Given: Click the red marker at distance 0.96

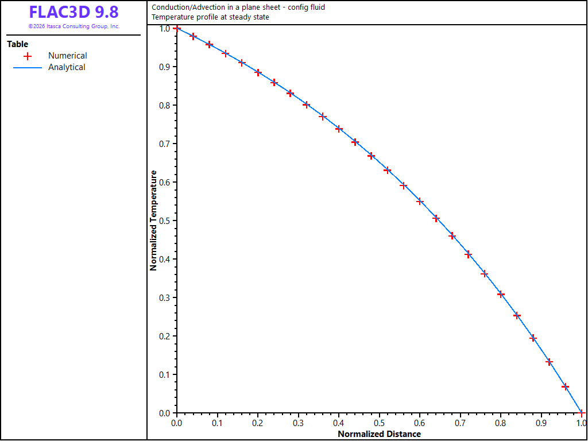Looking at the screenshot, I should pyautogui.click(x=566, y=386).
